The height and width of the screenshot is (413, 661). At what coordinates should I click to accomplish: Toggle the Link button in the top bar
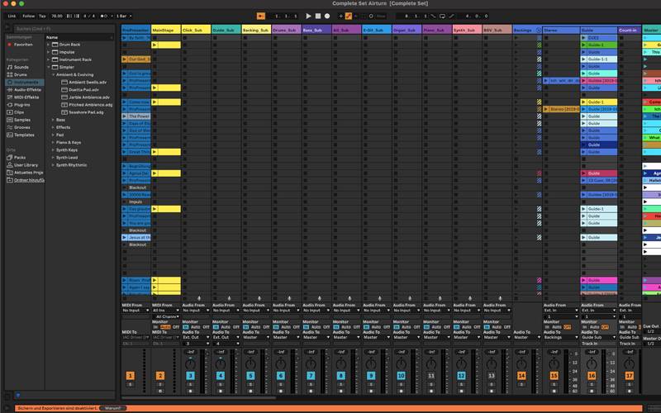(x=12, y=16)
